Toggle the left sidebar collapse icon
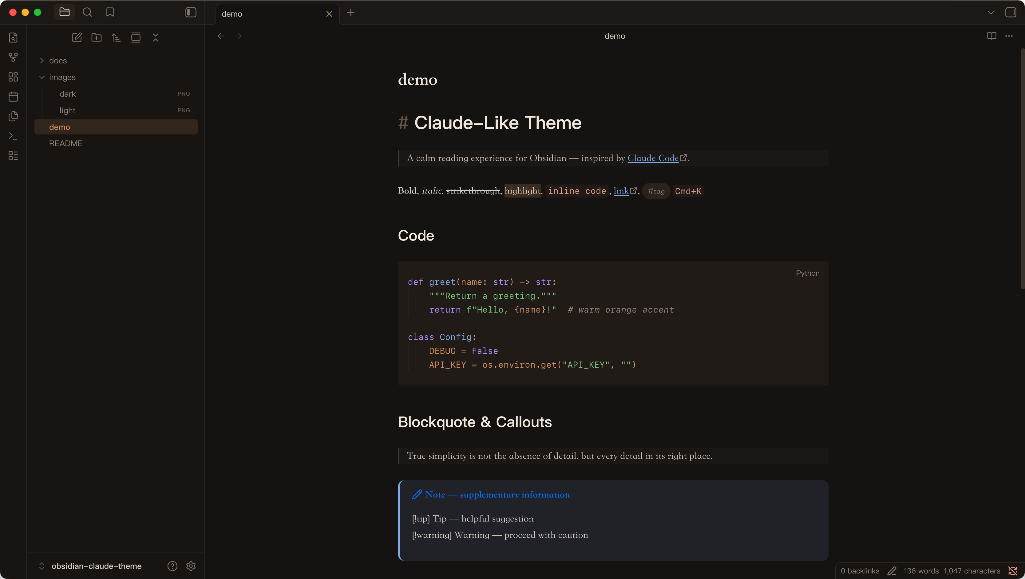Image resolution: width=1025 pixels, height=579 pixels. [191, 12]
